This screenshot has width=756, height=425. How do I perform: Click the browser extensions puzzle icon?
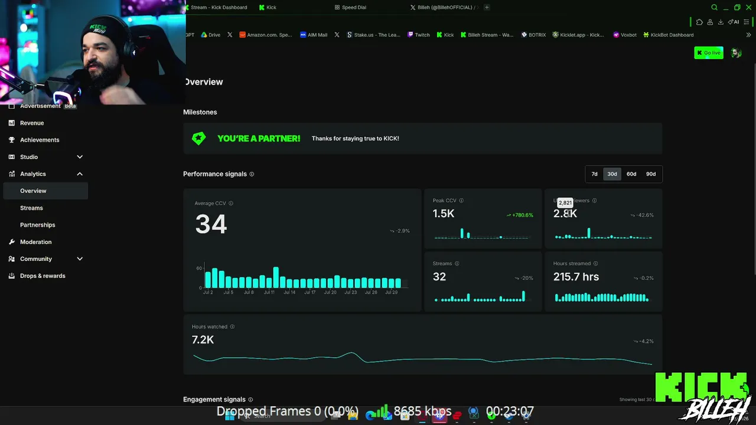click(x=699, y=22)
